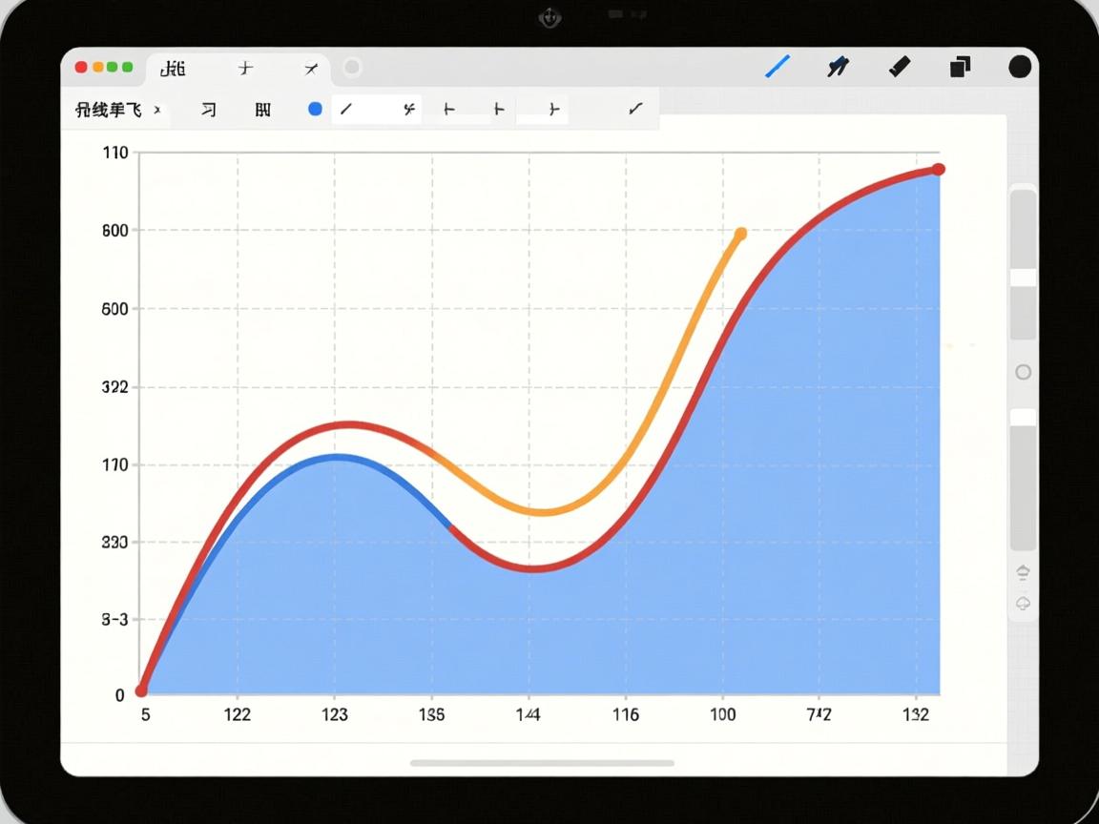Adjust the upper brush size slider
Image resolution: width=1099 pixels, height=824 pixels.
(x=1023, y=277)
